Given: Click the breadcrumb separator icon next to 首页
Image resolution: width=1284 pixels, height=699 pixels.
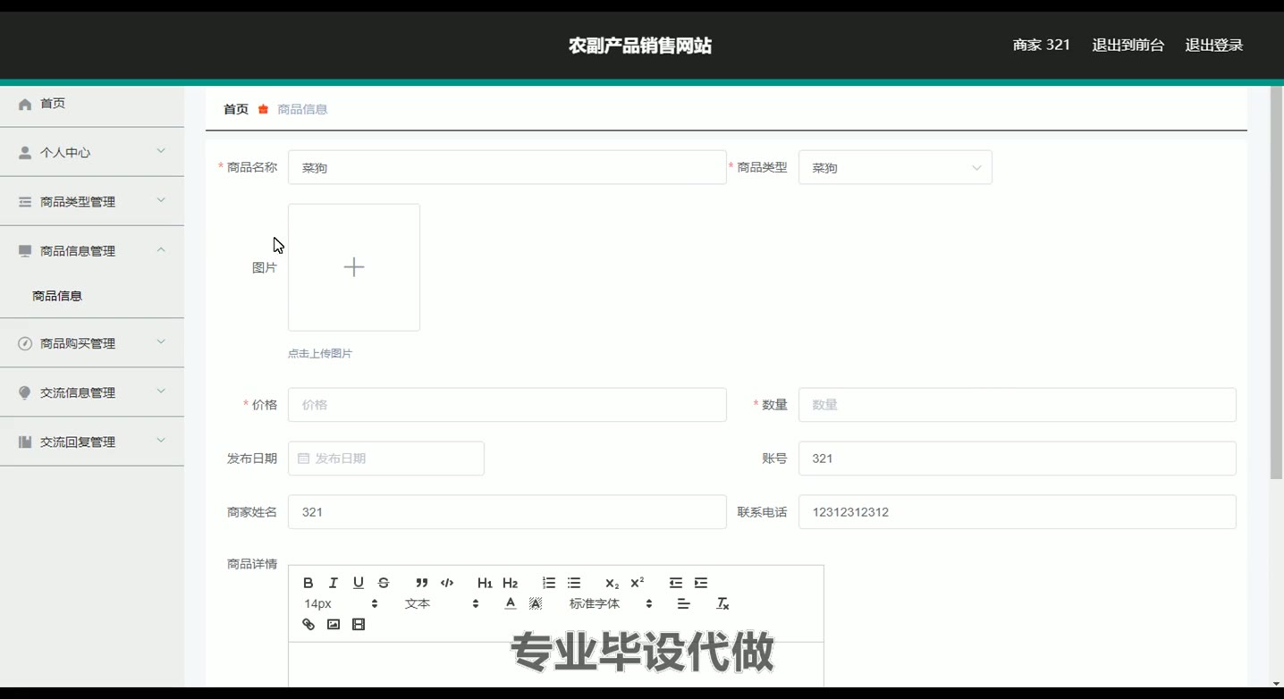Looking at the screenshot, I should click(263, 109).
